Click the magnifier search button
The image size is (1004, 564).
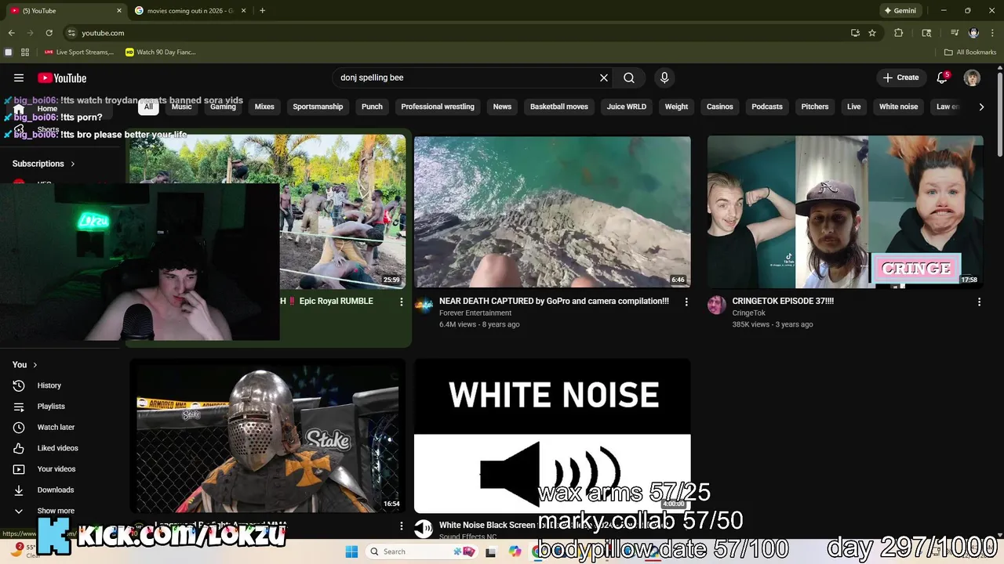629,78
